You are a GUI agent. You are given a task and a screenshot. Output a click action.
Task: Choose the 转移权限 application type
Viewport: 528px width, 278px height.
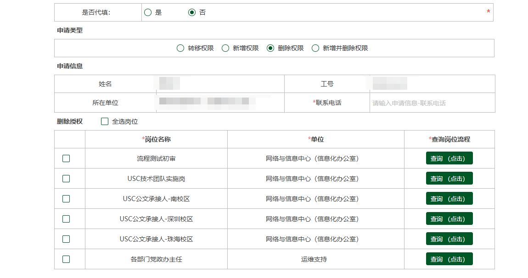pos(180,48)
